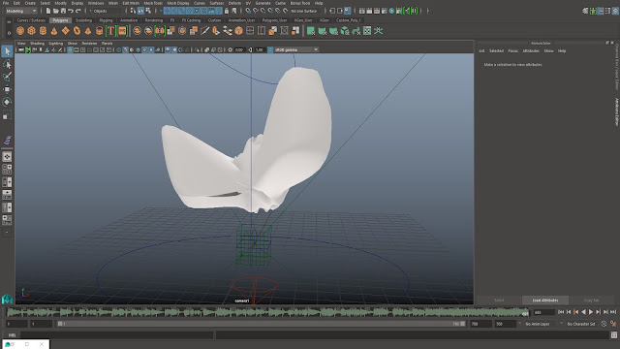Activate the Paint Selection tool
Image resolution: width=620 pixels, height=349 pixels.
[7, 77]
